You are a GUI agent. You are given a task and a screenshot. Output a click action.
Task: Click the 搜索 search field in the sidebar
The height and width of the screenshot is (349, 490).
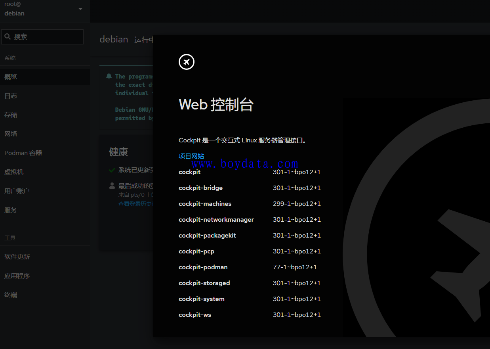pyautogui.click(x=42, y=37)
